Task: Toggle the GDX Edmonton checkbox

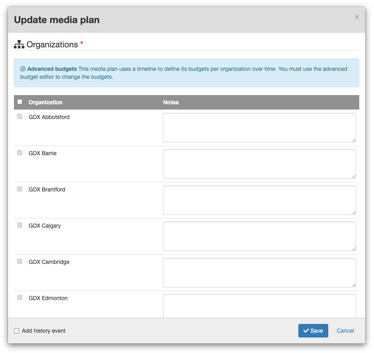Action: [x=20, y=298]
